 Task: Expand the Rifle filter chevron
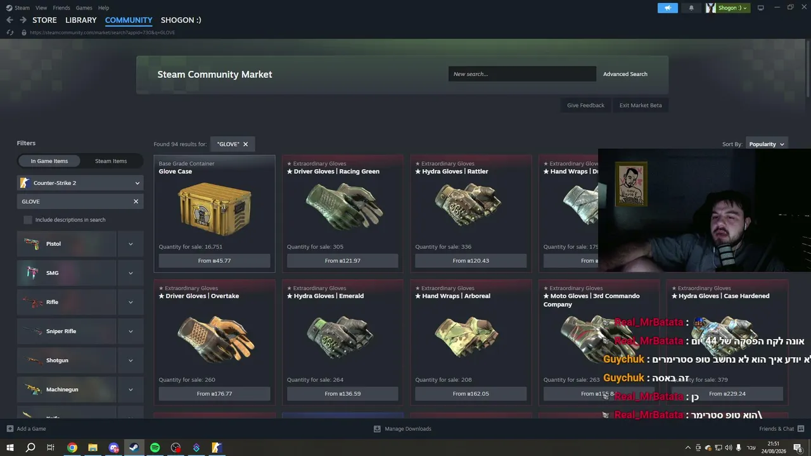[x=131, y=302]
